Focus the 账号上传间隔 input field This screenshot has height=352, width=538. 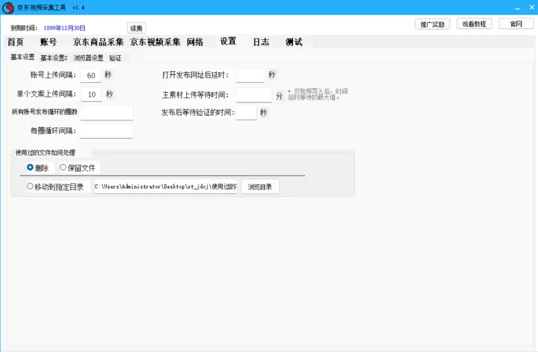(91, 75)
